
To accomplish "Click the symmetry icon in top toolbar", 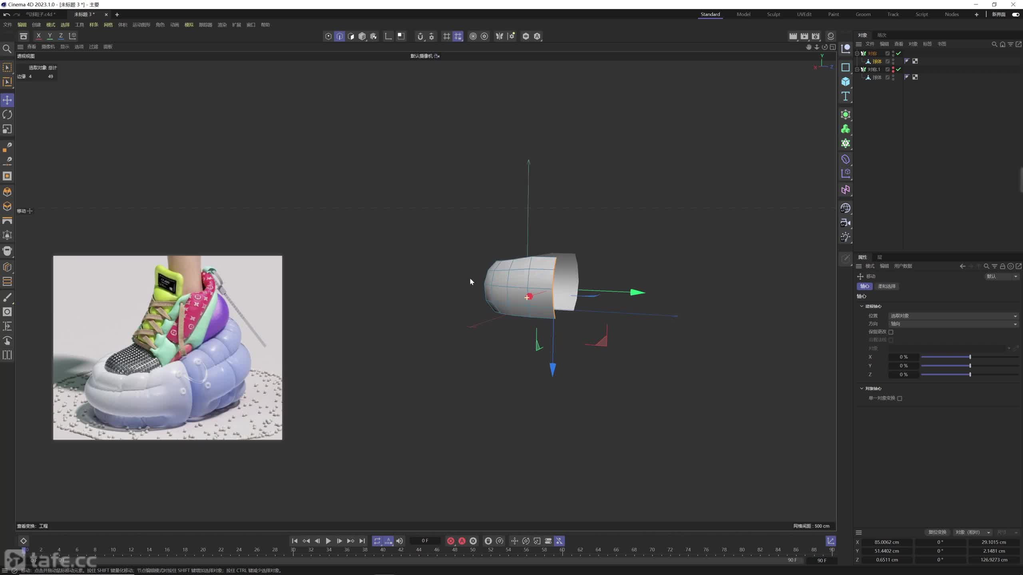I will point(499,36).
